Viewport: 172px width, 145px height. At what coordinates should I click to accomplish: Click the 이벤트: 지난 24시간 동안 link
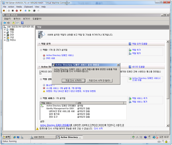[x=71, y=91]
